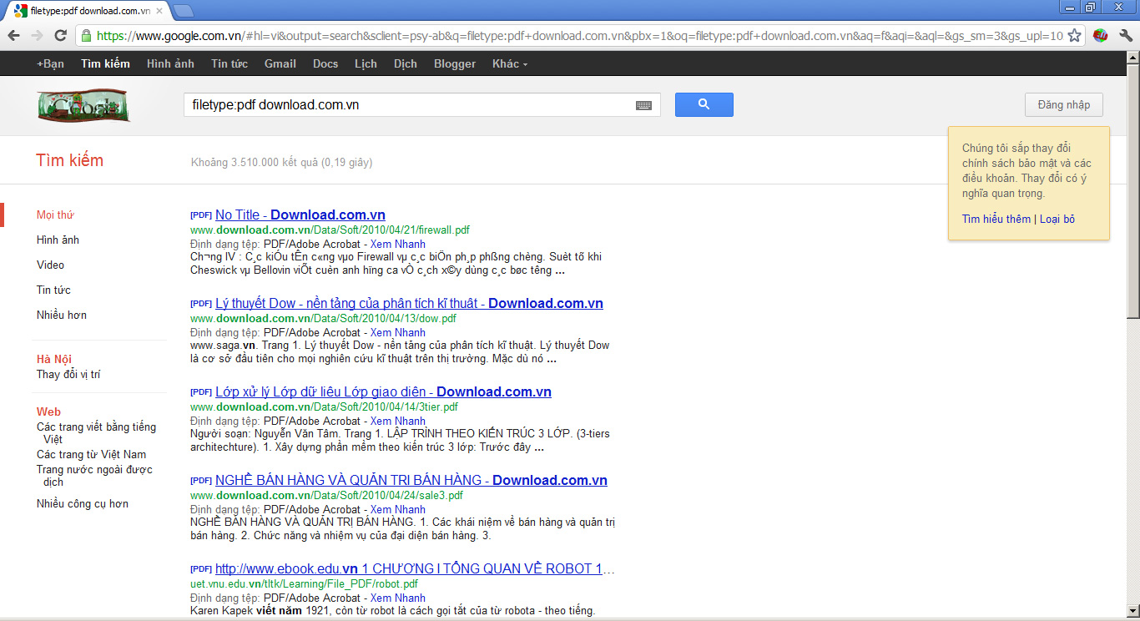This screenshot has height=621, width=1140.
Task: Select Tin tức in left sidebar
Action: (x=53, y=290)
